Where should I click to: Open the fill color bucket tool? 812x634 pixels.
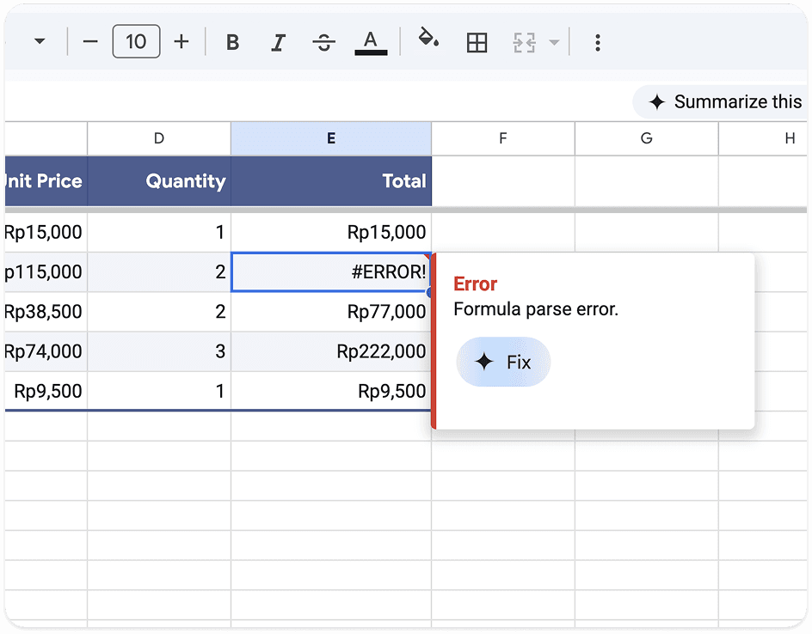[428, 39]
